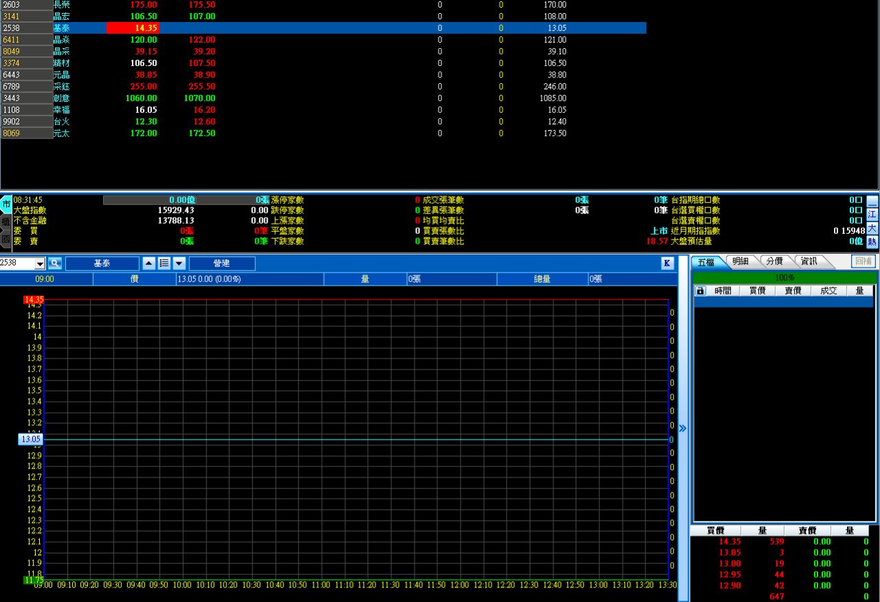Click the 大 side button
Viewport: 880px width, 602px height.
click(x=872, y=228)
